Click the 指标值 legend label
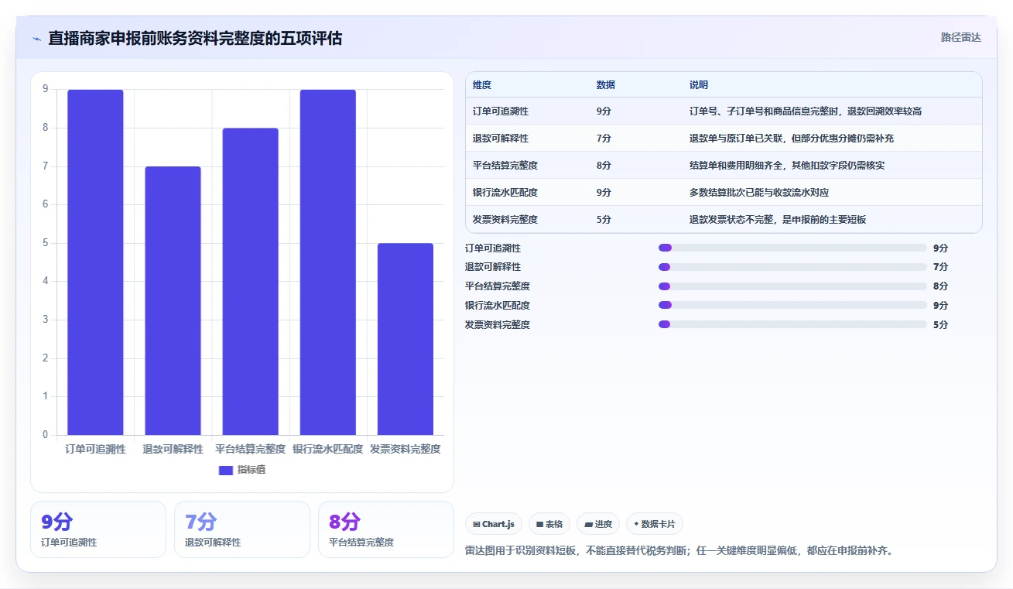Viewport: 1013px width, 589px height. point(252,470)
